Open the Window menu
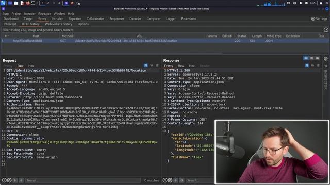 point(59,14)
